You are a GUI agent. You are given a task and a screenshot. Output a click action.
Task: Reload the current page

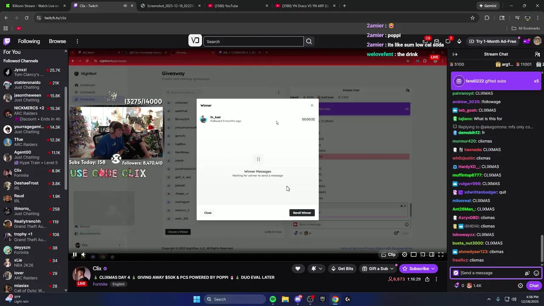coord(26,18)
